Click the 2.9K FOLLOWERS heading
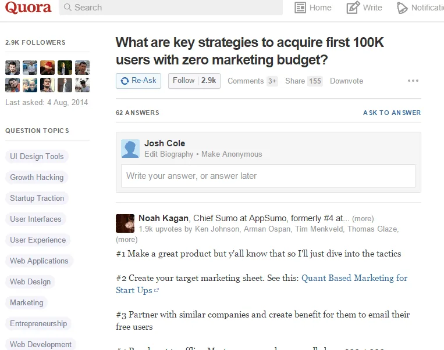Viewport: 444px width, 350px height. (x=35, y=42)
